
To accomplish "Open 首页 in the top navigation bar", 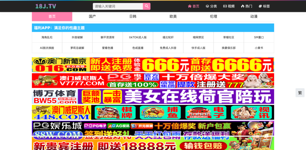I will pos(194,6).
